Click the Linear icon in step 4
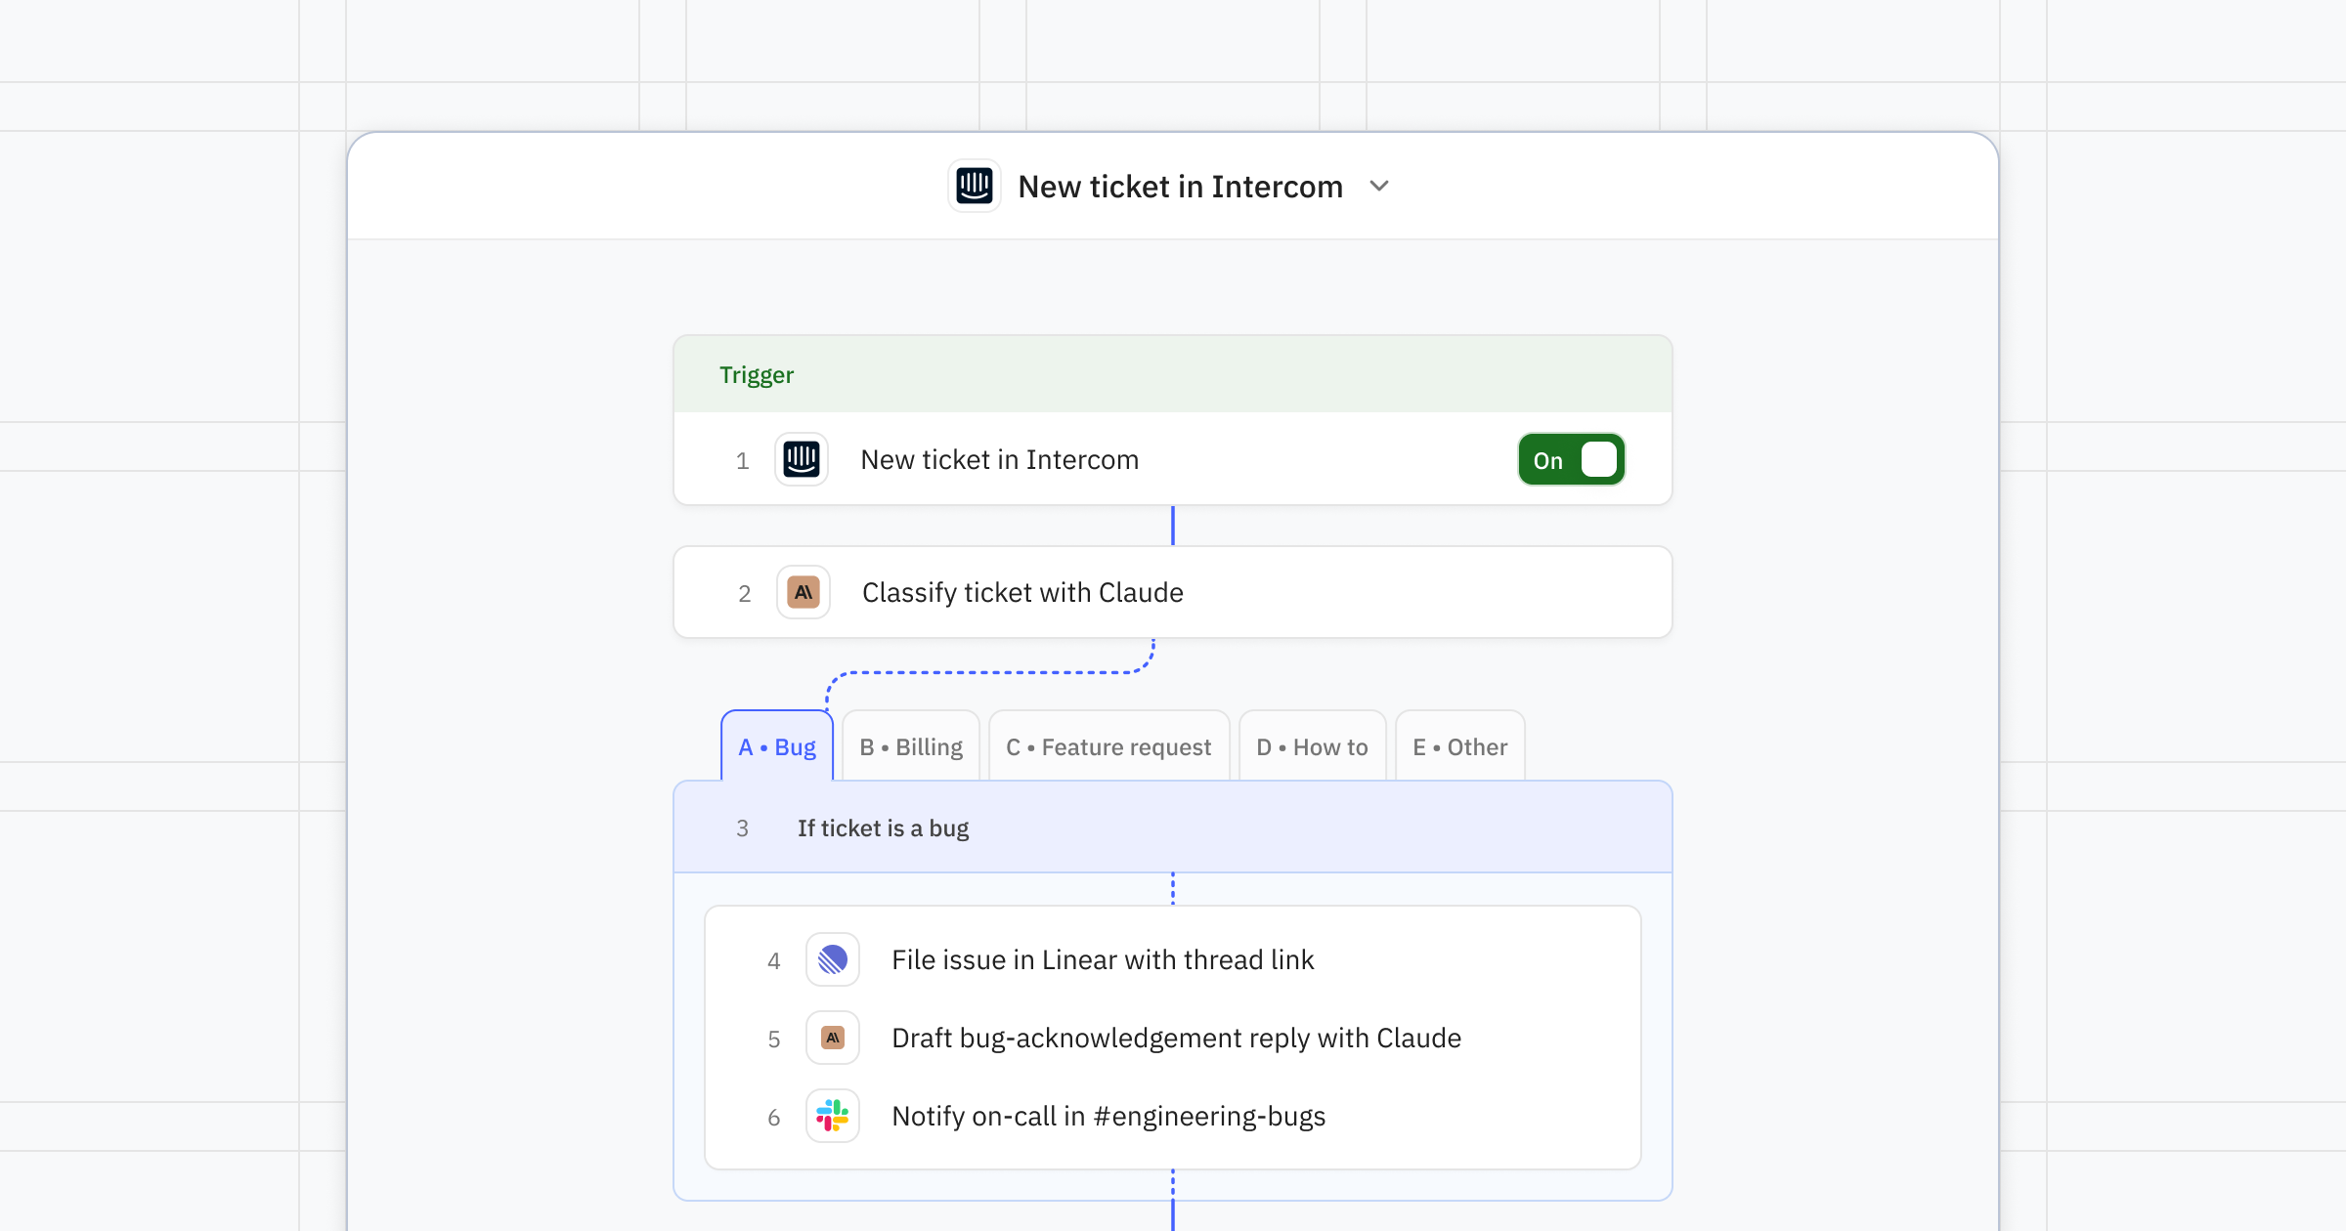 (833, 959)
